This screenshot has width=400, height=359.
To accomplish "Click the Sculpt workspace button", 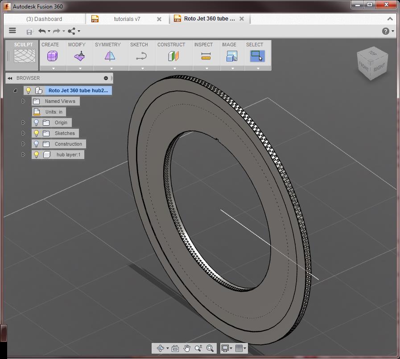I will [x=24, y=54].
